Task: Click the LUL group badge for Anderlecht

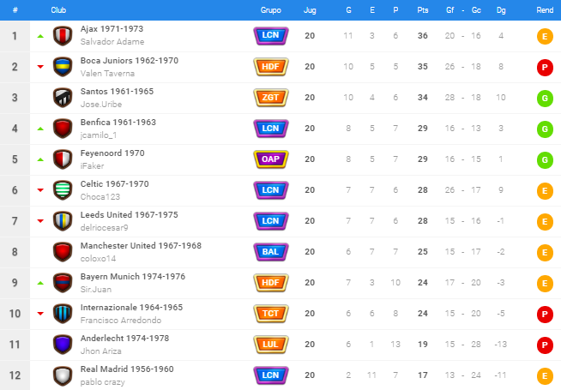Action: 271,345
